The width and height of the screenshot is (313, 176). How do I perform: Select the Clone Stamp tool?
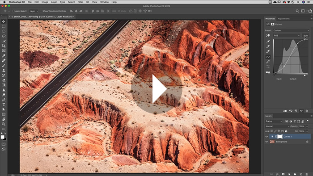coord(4,71)
